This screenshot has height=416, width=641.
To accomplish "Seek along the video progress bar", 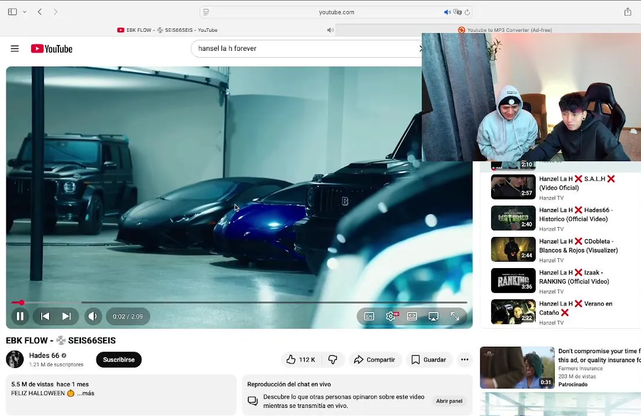I will (239, 303).
